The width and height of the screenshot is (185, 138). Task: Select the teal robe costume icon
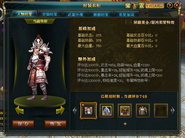point(107,111)
